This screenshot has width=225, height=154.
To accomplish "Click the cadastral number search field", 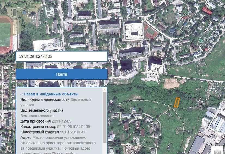I will pos(61,56).
